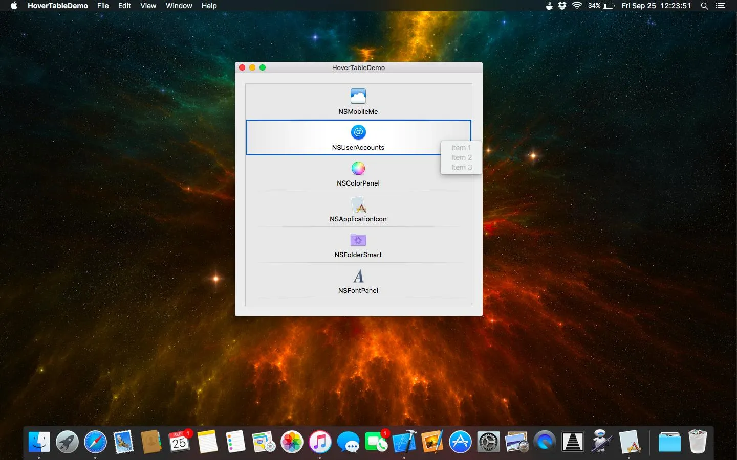Open Notification Center
This screenshot has height=460, width=737.
[721, 6]
